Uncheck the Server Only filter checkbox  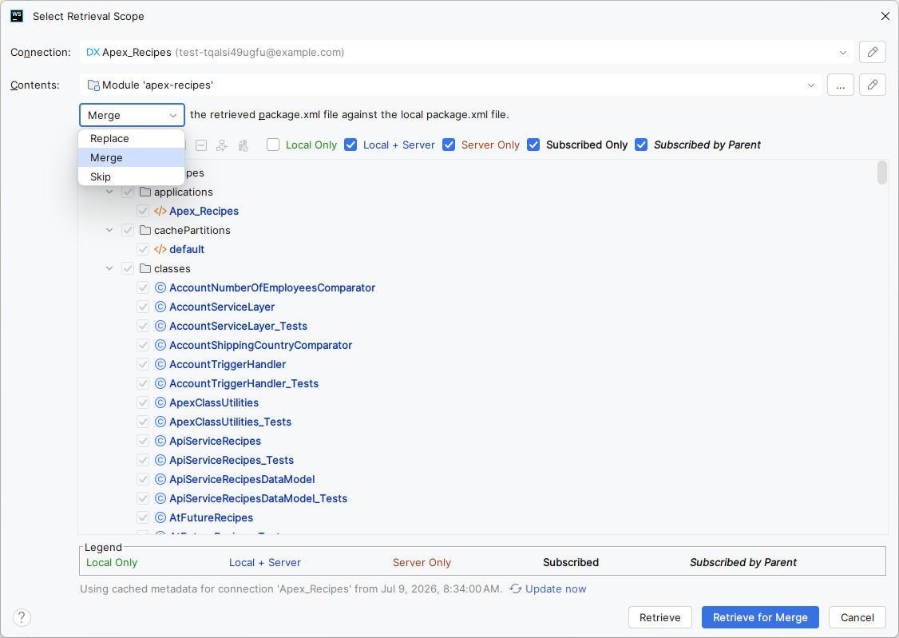tap(449, 145)
